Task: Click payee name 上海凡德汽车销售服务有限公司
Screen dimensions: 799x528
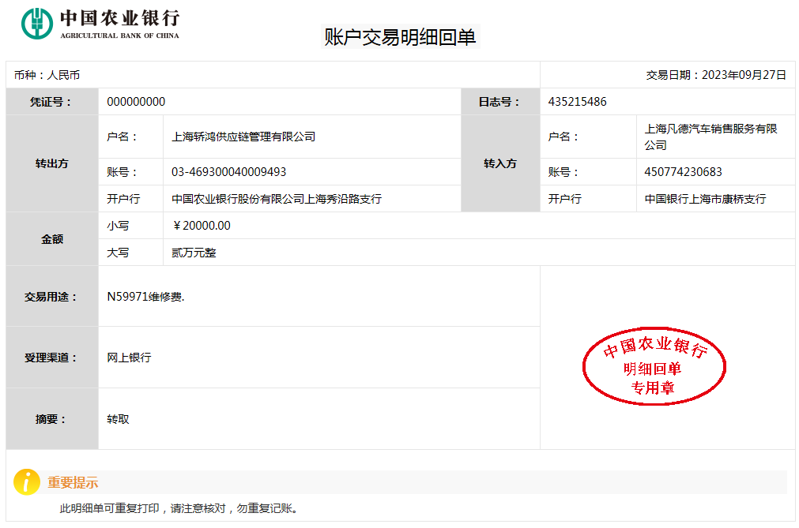Action: [x=710, y=137]
